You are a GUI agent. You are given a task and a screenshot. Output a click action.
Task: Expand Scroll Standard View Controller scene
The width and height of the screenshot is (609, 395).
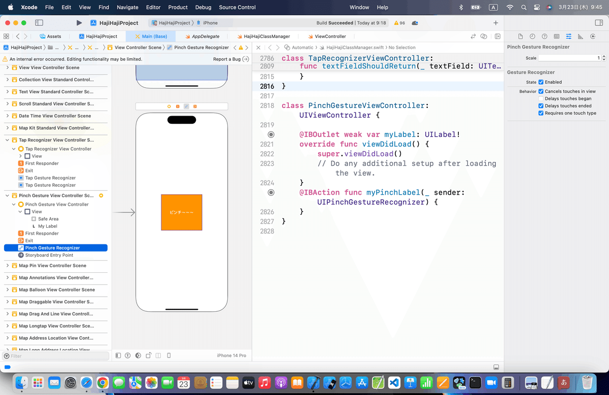click(8, 103)
